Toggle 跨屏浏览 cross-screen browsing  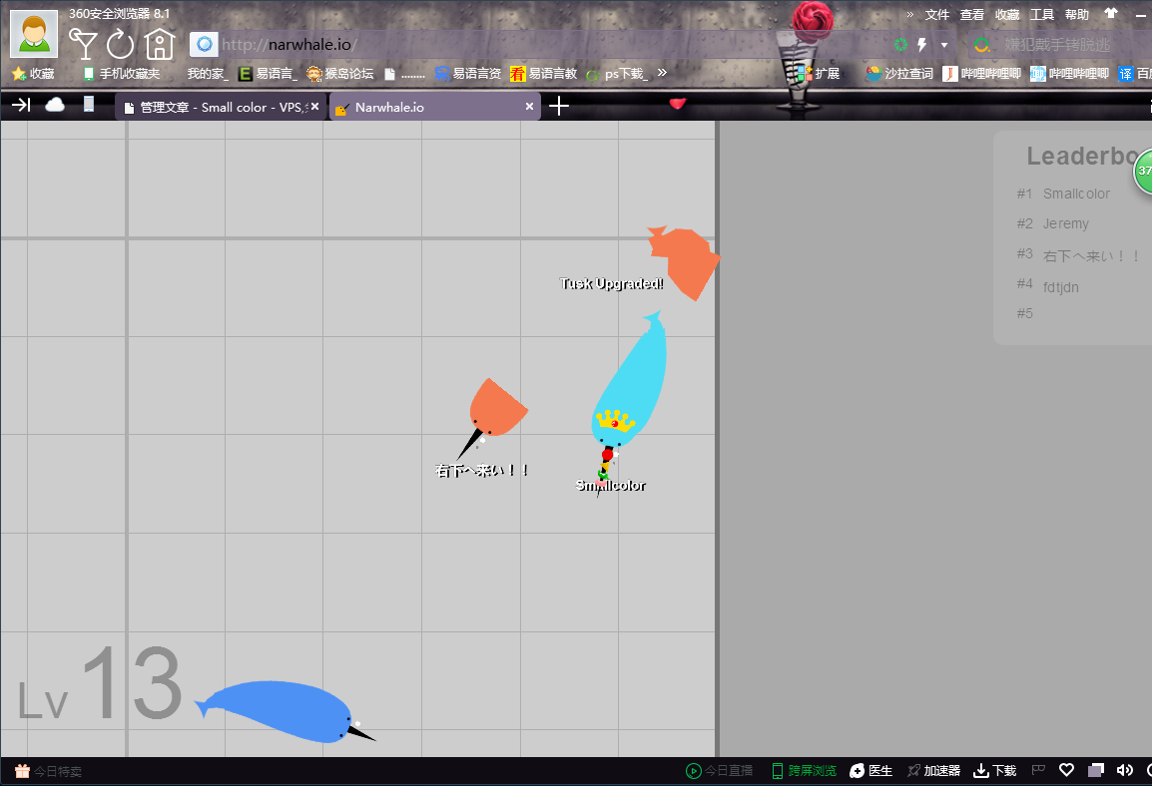[x=804, y=770]
